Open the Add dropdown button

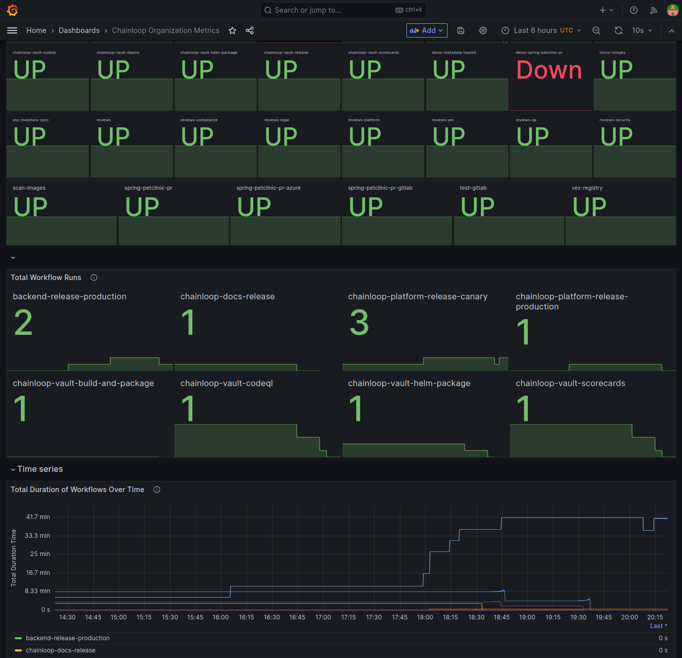(427, 30)
